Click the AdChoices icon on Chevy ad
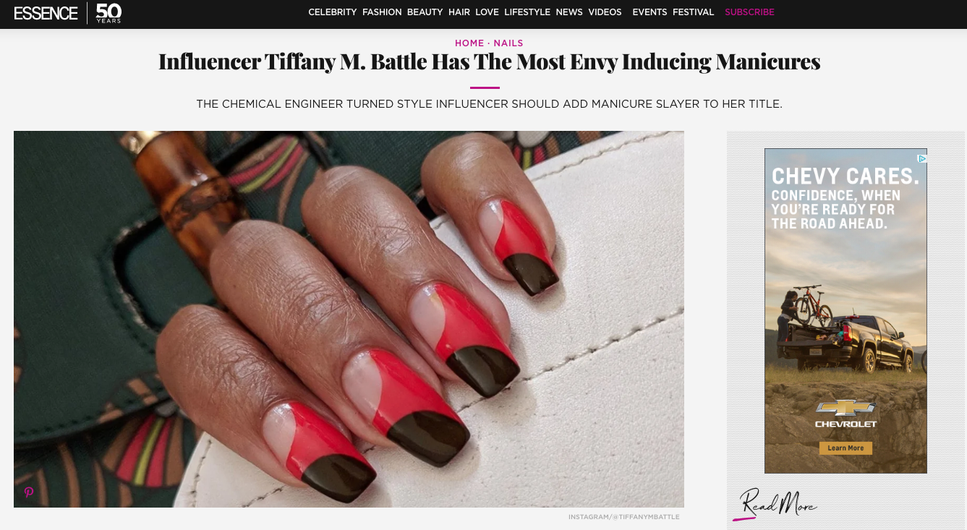This screenshot has width=967, height=530. click(x=922, y=158)
